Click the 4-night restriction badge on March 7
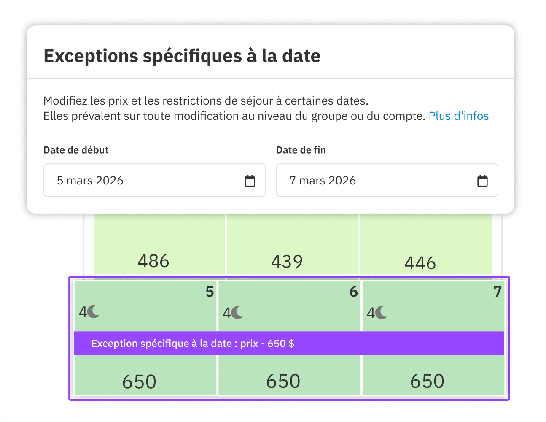The width and height of the screenshot is (546, 422). 377,313
